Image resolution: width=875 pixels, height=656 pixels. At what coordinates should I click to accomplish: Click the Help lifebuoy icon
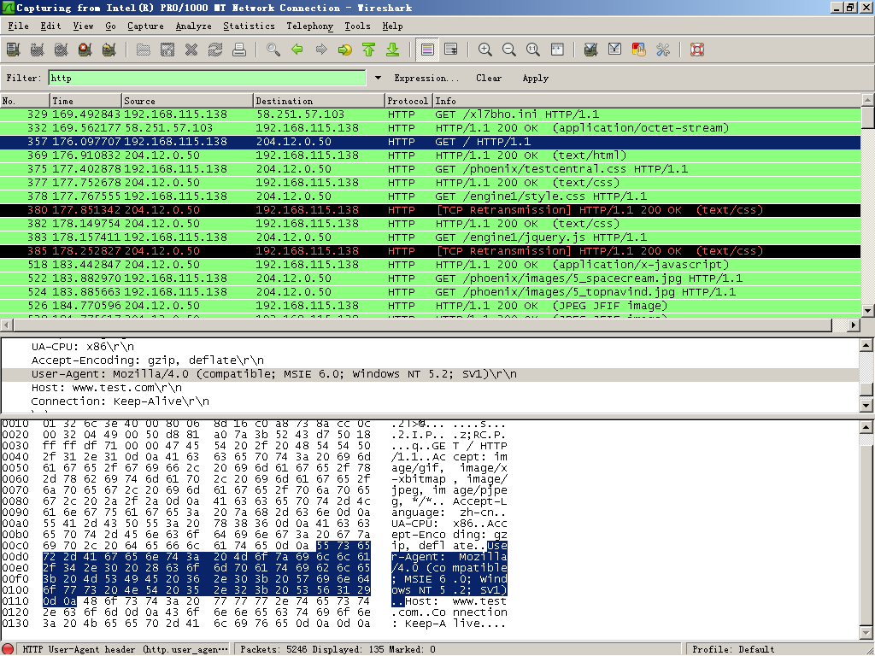tap(697, 50)
